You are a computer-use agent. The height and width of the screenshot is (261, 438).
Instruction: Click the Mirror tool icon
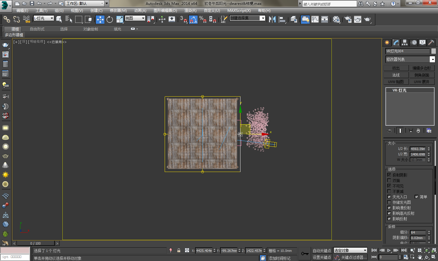point(272,19)
